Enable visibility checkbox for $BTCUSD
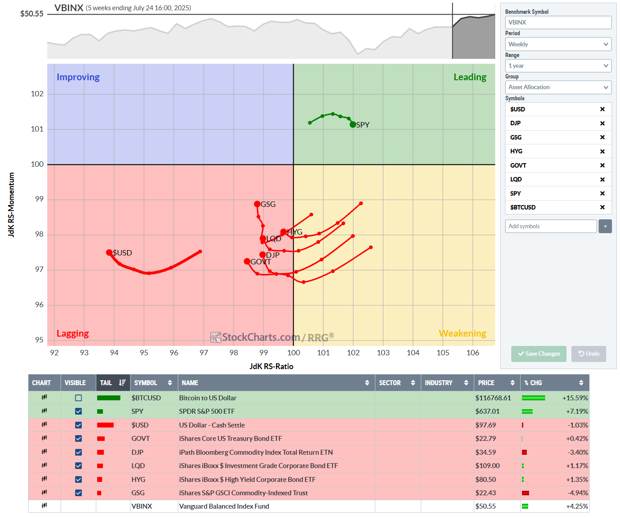Viewport: 620px width, 518px height. point(78,398)
